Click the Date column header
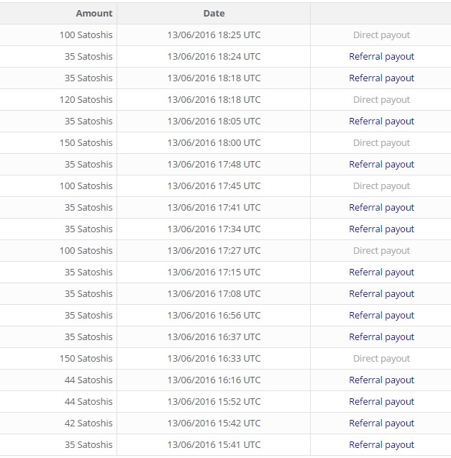The height and width of the screenshot is (458, 451). [x=214, y=13]
